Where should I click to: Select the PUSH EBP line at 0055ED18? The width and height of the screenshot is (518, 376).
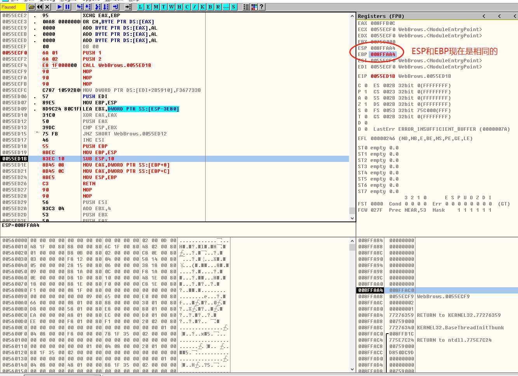(175, 146)
